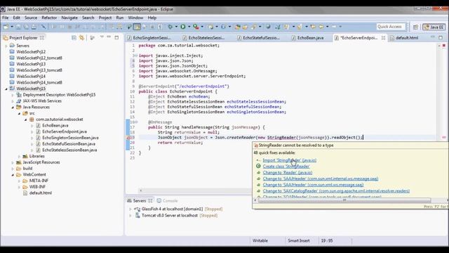Click the editor horizontal scroll left arrow

(x=140, y=190)
